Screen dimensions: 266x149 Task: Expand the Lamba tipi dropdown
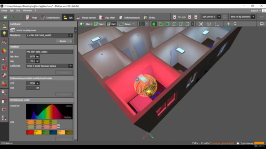(x=49, y=66)
